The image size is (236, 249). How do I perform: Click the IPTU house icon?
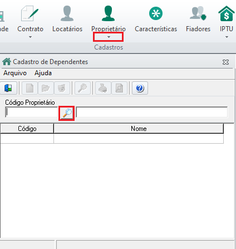click(x=227, y=13)
